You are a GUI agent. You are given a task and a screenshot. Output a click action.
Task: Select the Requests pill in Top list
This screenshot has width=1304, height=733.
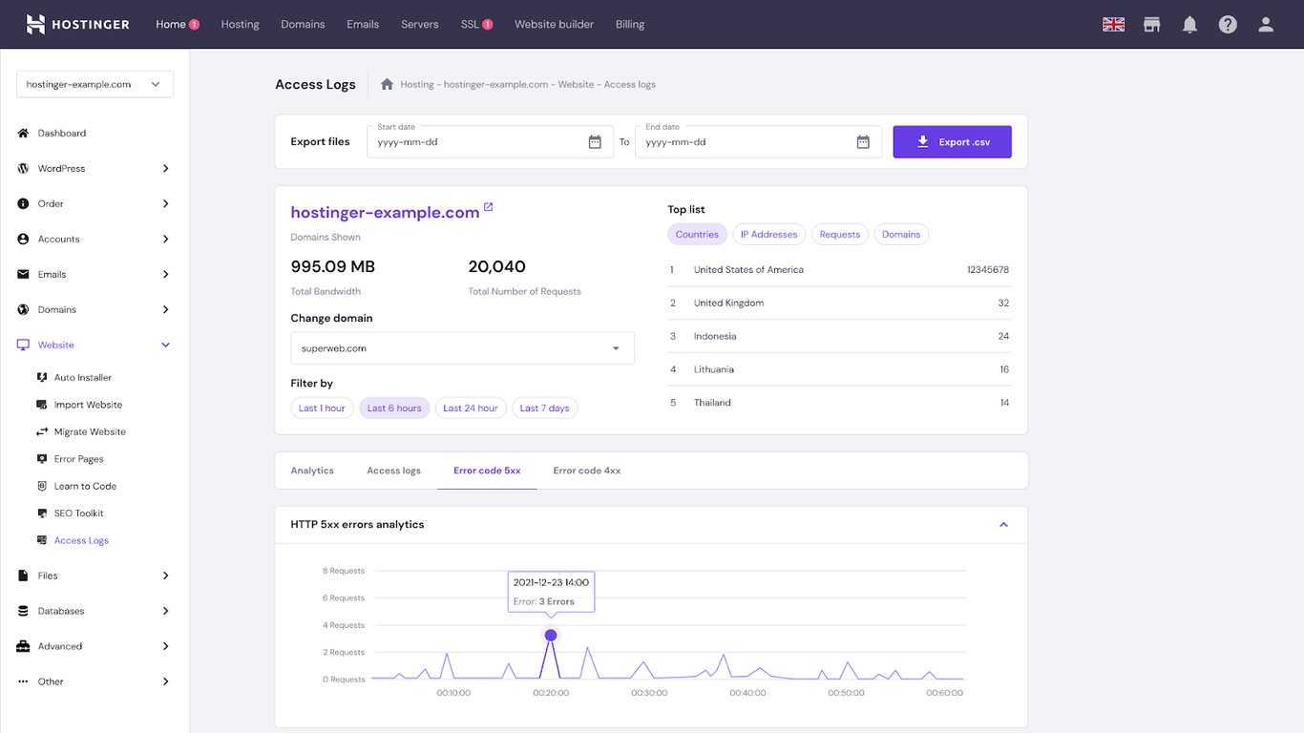pyautogui.click(x=839, y=234)
